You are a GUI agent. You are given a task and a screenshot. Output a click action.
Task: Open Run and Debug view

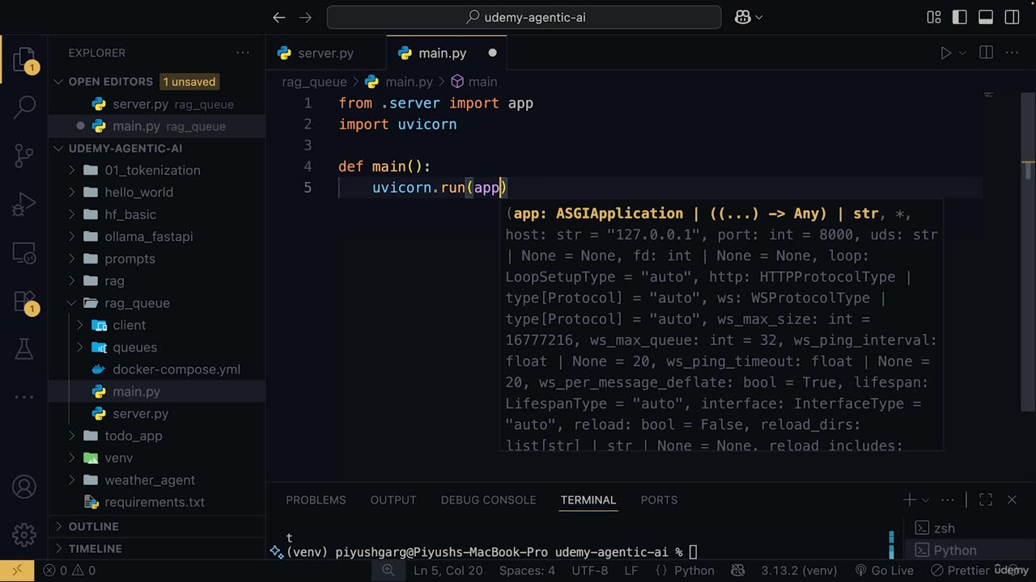24,204
